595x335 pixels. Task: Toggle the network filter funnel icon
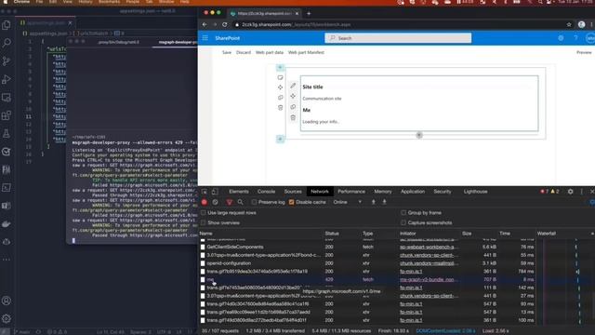[230, 202]
